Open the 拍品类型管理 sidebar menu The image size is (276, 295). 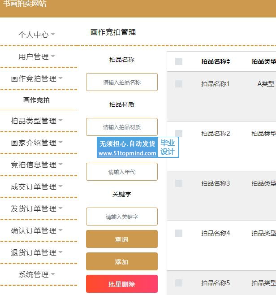[34, 121]
